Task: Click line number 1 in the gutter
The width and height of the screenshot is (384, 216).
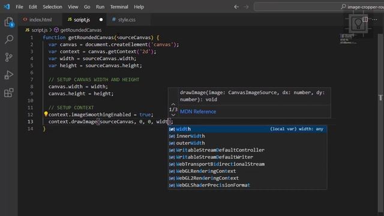Action: (x=32, y=37)
